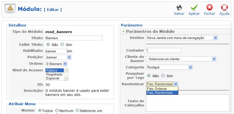Click the Parâmetro section heading
This screenshot has height=114, width=234.
pyautogui.click(x=132, y=25)
